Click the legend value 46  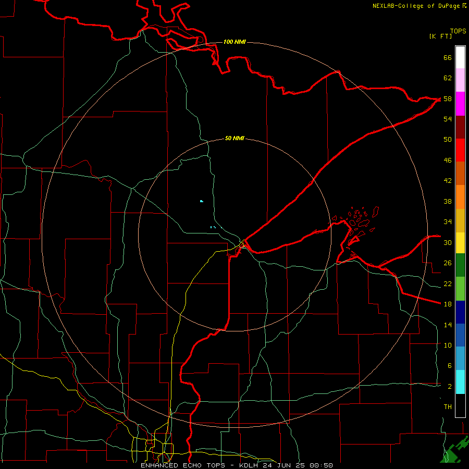tap(448, 161)
